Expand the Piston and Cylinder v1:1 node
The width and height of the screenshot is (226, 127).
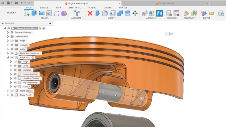tap(8, 53)
